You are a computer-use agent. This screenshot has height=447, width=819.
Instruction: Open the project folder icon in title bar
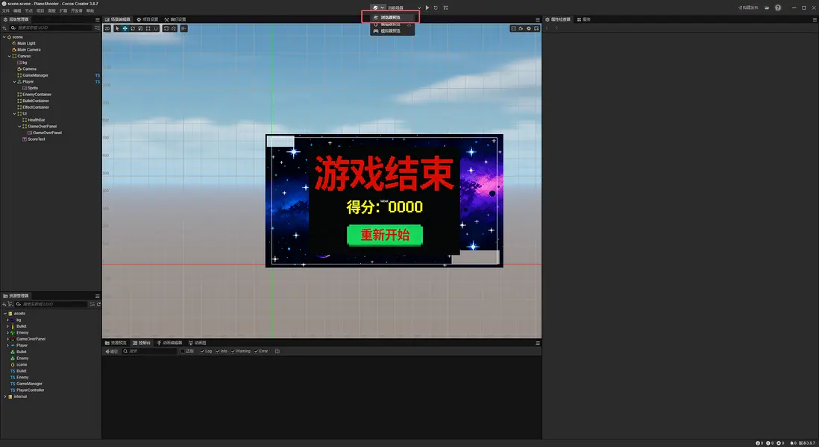(767, 8)
